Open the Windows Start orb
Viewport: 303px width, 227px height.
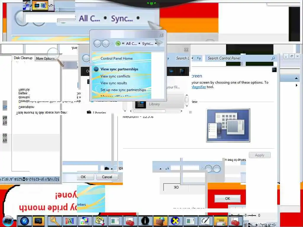click(8, 221)
